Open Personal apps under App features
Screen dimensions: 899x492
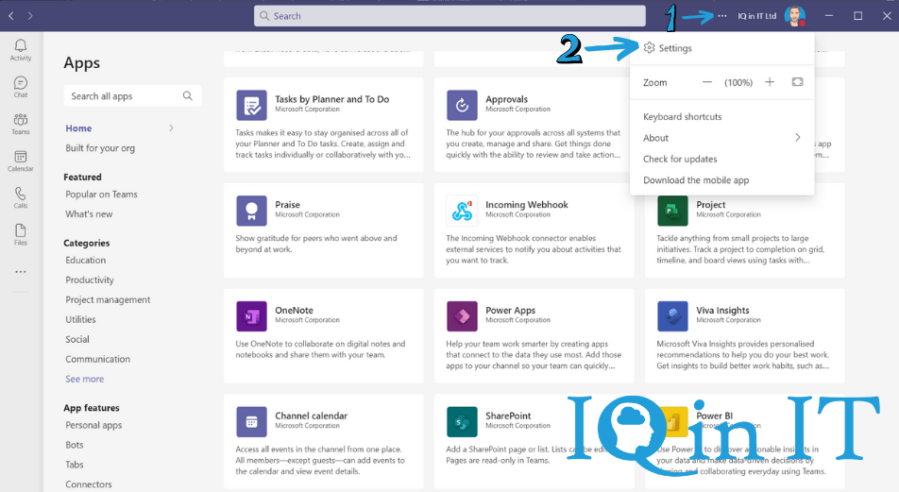93,425
